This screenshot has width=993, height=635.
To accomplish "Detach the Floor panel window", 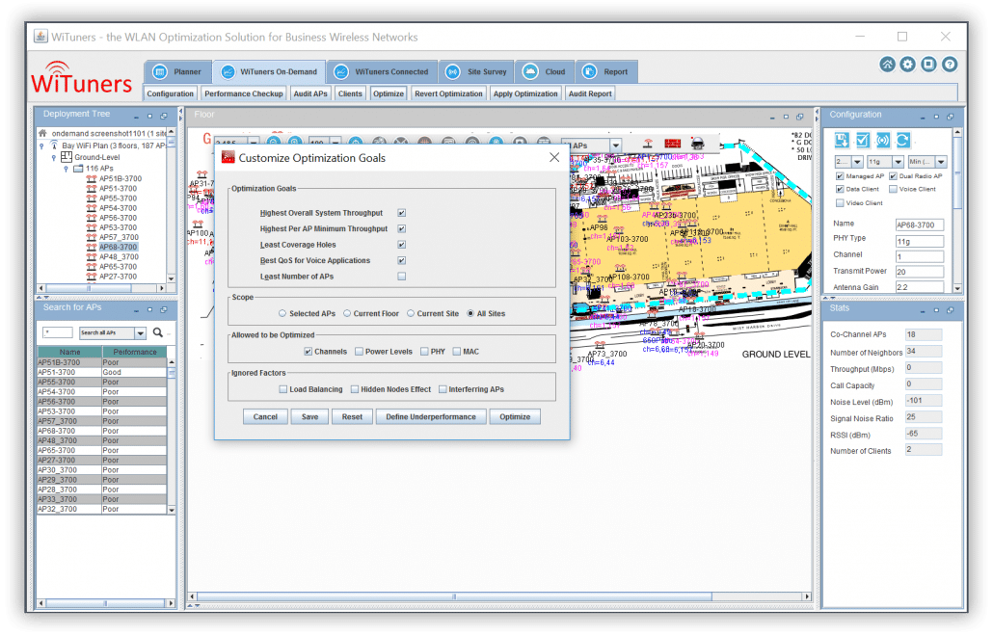I will point(800,118).
